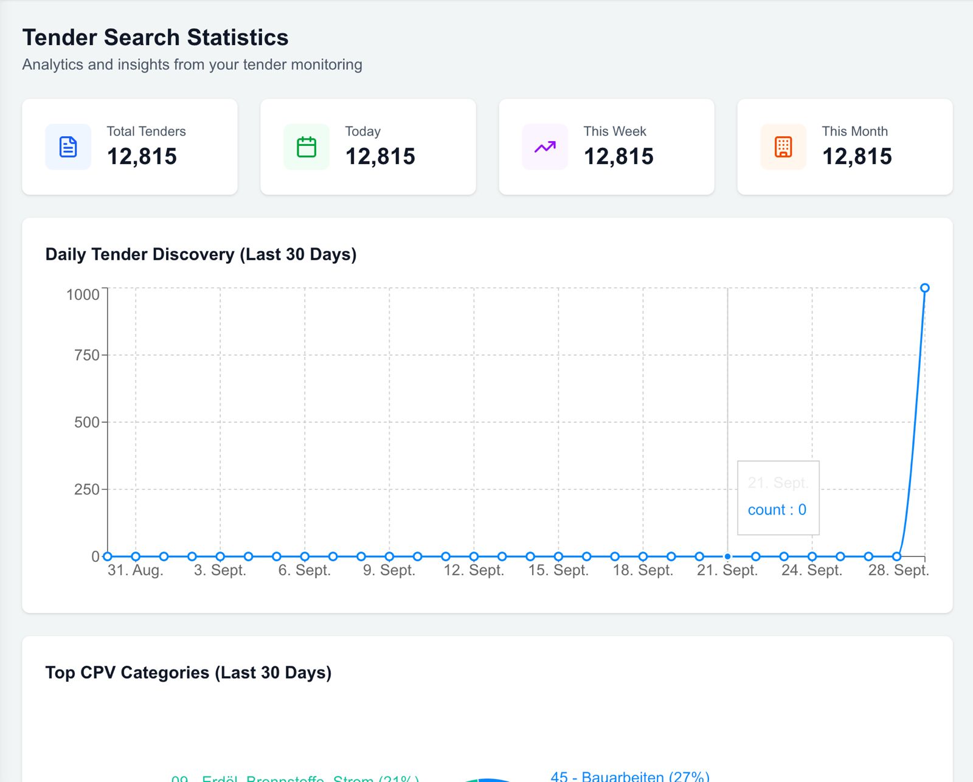The height and width of the screenshot is (782, 973).
Task: Click the blue document icon for Total Tenders
Action: [x=68, y=147]
